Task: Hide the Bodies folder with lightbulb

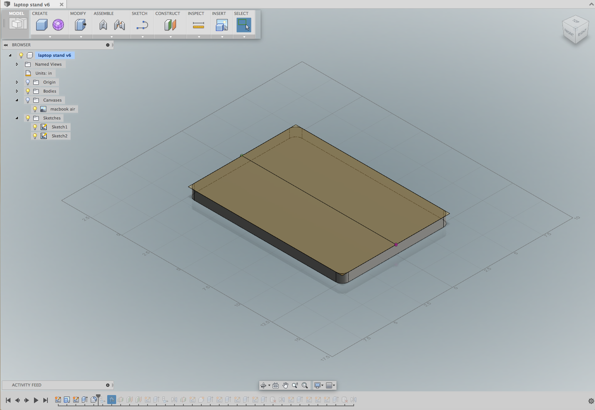Action: click(28, 91)
